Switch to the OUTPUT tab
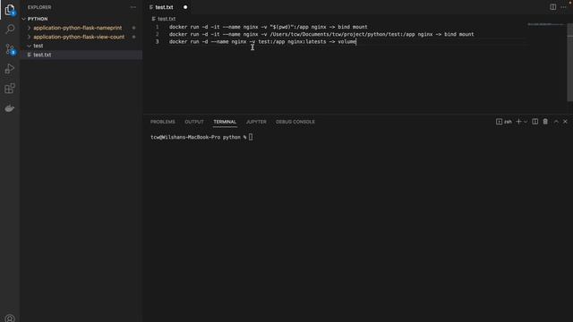Image resolution: width=573 pixels, height=322 pixels. pos(194,122)
